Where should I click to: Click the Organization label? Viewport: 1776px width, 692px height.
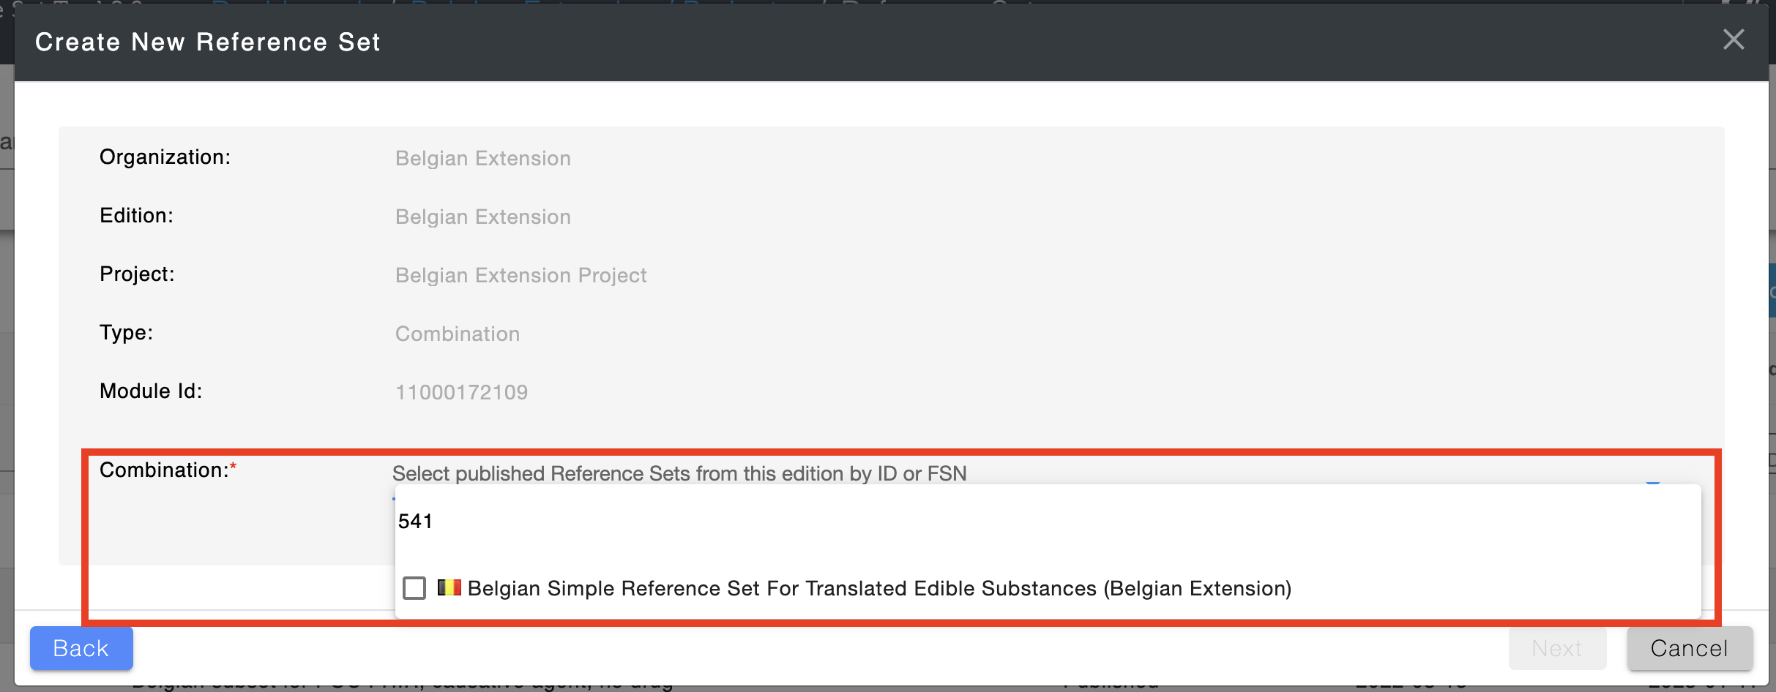pyautogui.click(x=165, y=157)
